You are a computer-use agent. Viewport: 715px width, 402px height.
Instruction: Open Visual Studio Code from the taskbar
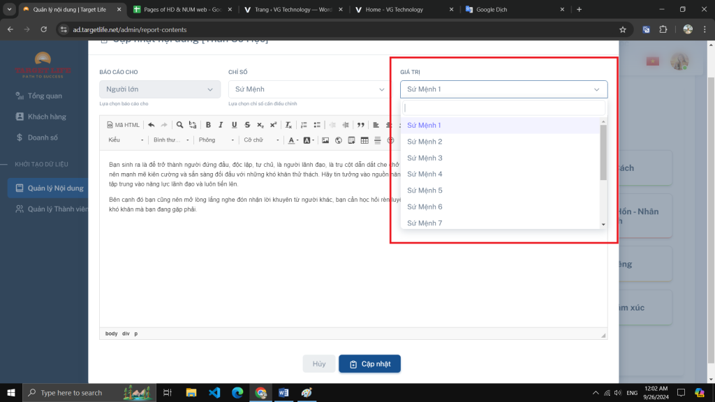pos(214,392)
